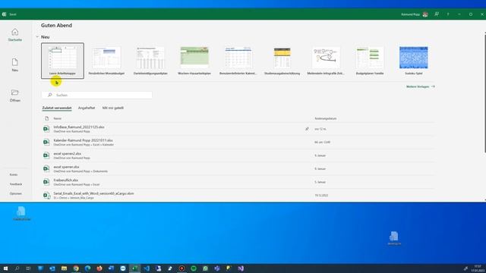This screenshot has height=273, width=486.
Task: Open Visual Studio Code from taskbar
Action: coord(147,268)
